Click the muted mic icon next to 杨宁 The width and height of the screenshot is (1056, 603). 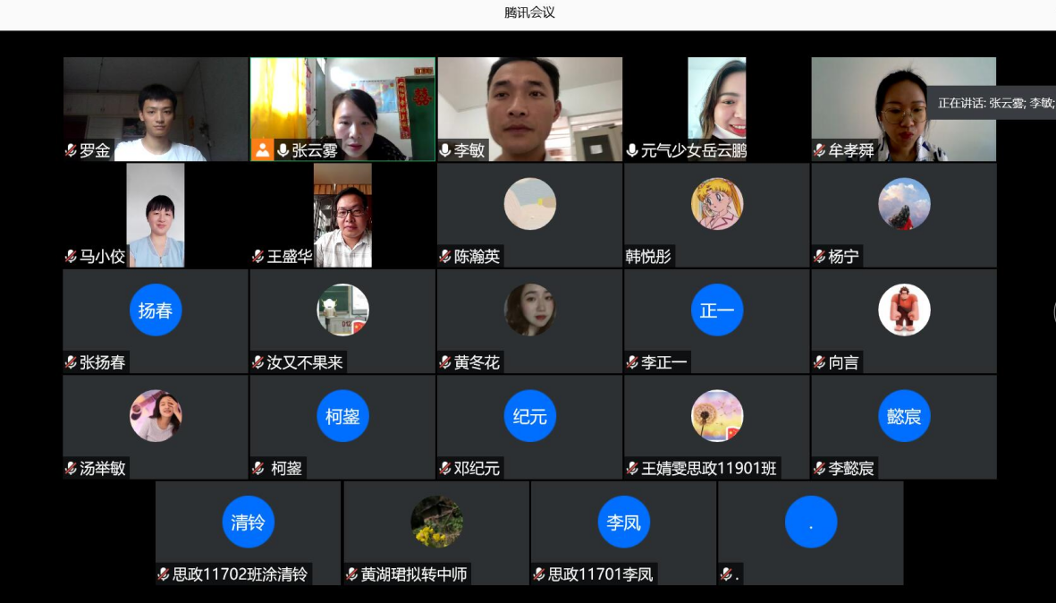point(820,256)
